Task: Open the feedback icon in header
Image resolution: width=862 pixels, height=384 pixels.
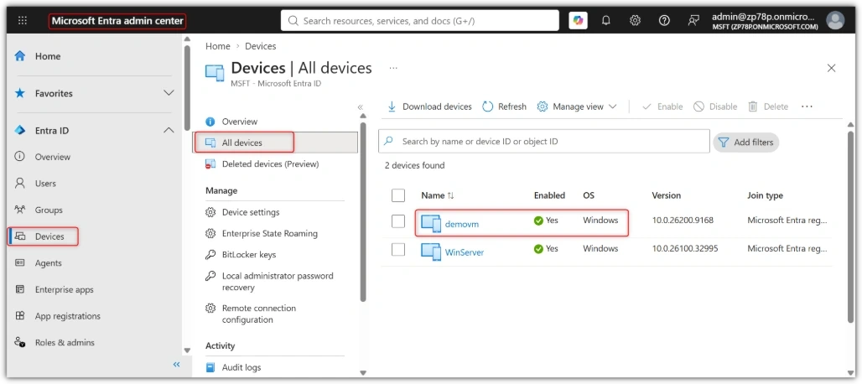Action: [x=693, y=20]
